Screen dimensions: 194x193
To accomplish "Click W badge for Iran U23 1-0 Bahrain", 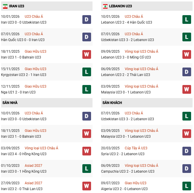I will coord(86,54).
